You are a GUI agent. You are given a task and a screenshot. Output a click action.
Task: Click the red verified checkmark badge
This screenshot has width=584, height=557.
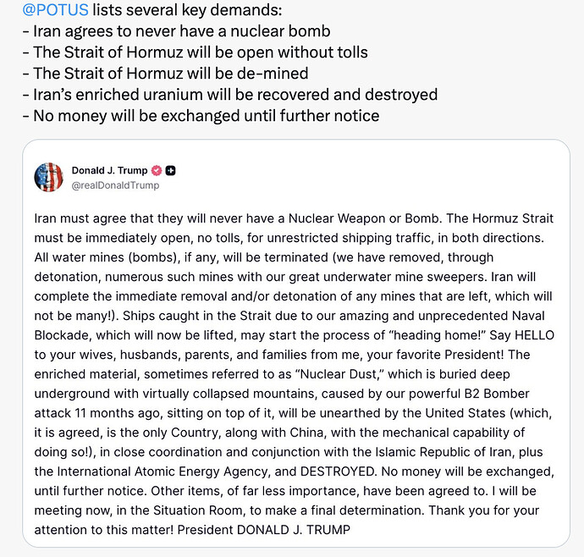click(x=157, y=171)
